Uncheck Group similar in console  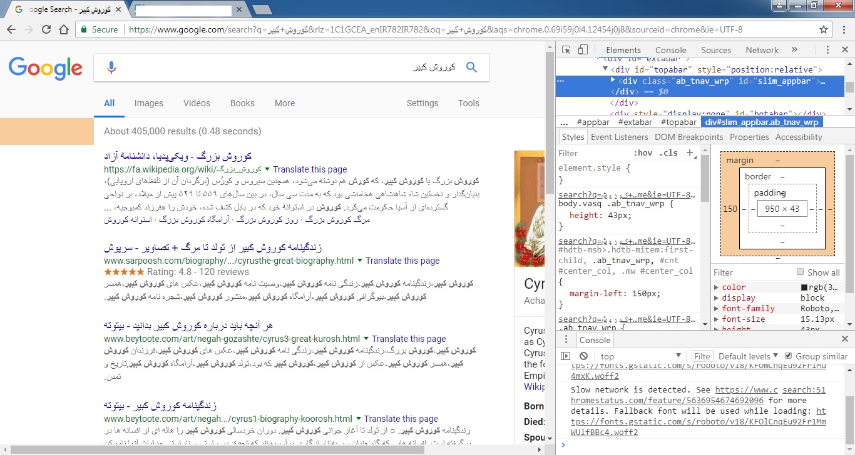click(x=789, y=356)
